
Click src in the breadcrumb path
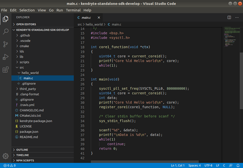(x=80, y=24)
